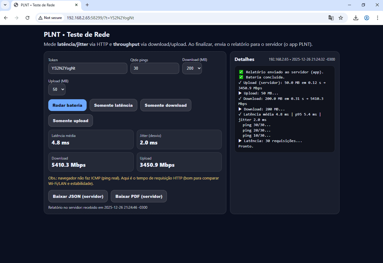383x263 pixels.
Task: Reload the page with the refresh icon
Action: (x=27, y=18)
